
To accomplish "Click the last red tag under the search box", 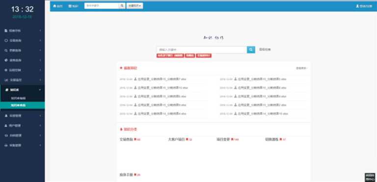I will (204, 55).
